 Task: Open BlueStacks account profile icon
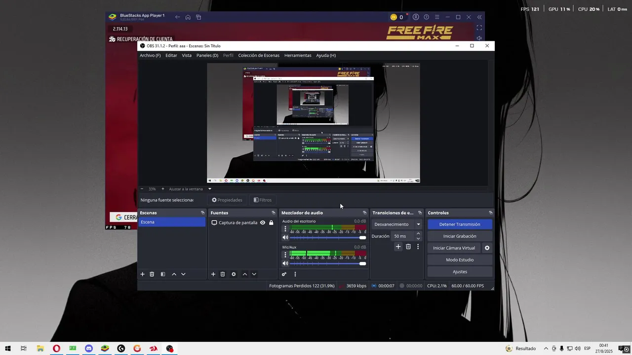[x=416, y=17]
